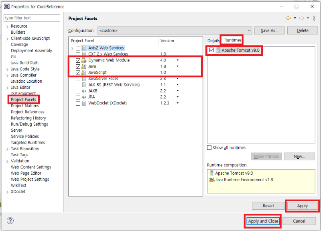321x231 pixels.
Task: Check the Axis2 Web Services checkbox
Action: pyautogui.click(x=78, y=48)
